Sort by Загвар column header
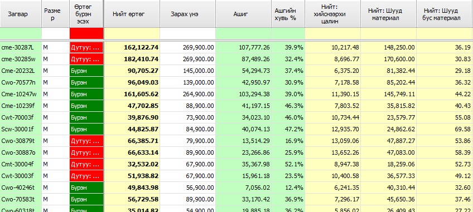 21,14
